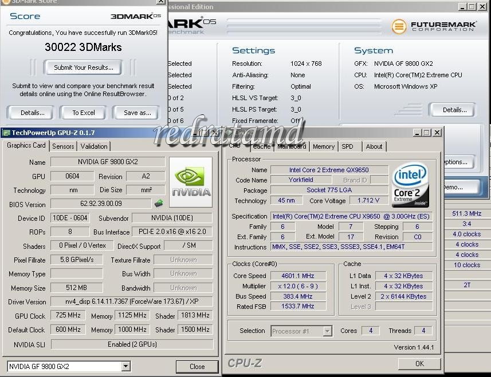Click the GPU Memory clock value 1125 MHz
Screen dimensions: 491x377
pyautogui.click(x=132, y=315)
